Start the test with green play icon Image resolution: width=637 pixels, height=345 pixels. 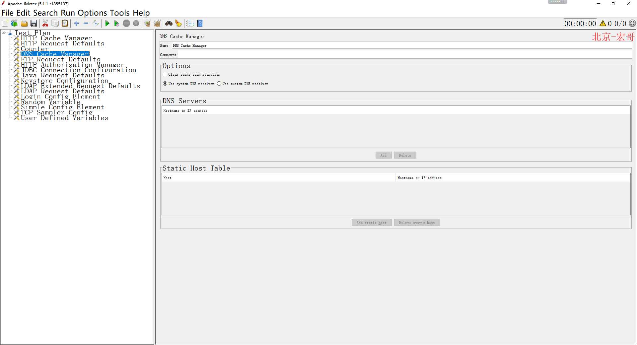(107, 23)
